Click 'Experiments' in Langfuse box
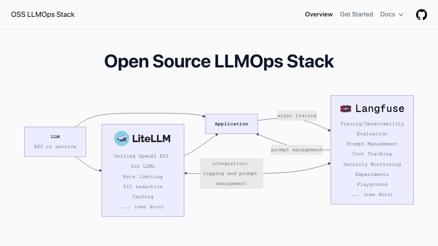Image resolution: width=438 pixels, height=246 pixels. (x=372, y=174)
